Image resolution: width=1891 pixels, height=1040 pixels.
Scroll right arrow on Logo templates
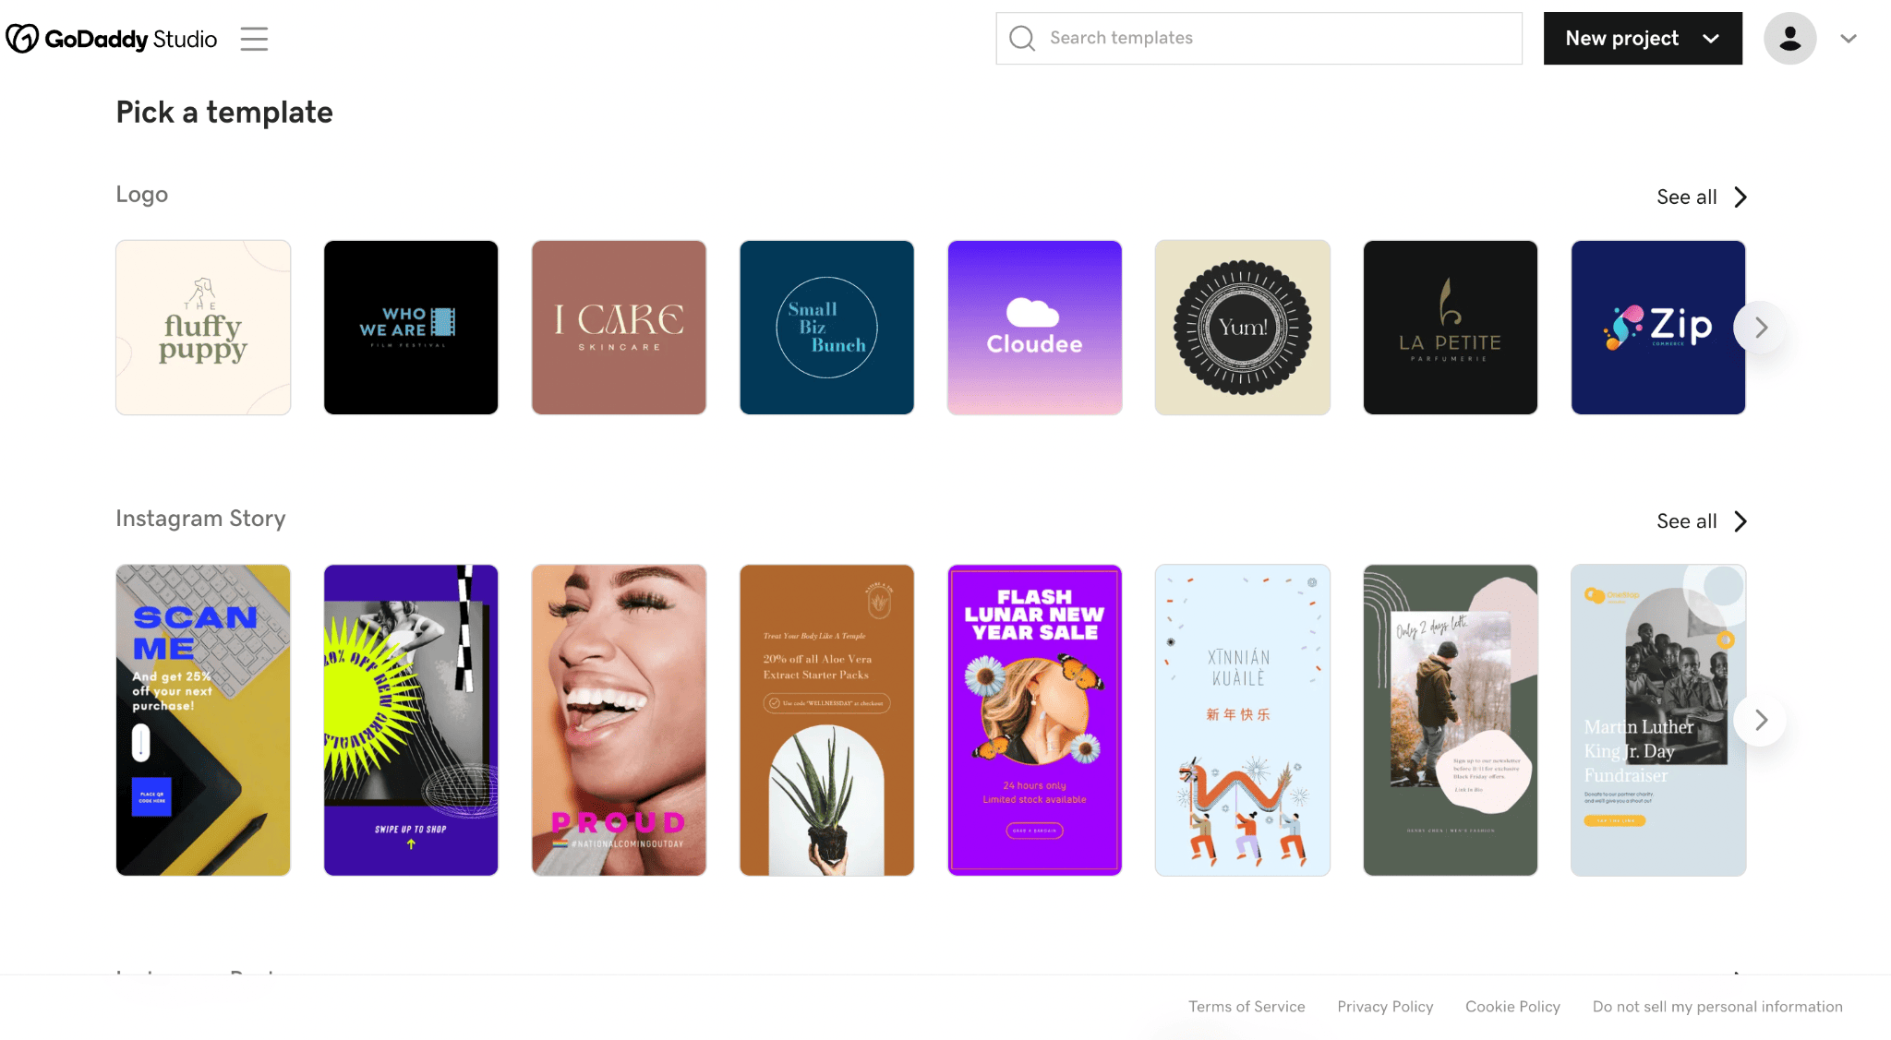1758,327
